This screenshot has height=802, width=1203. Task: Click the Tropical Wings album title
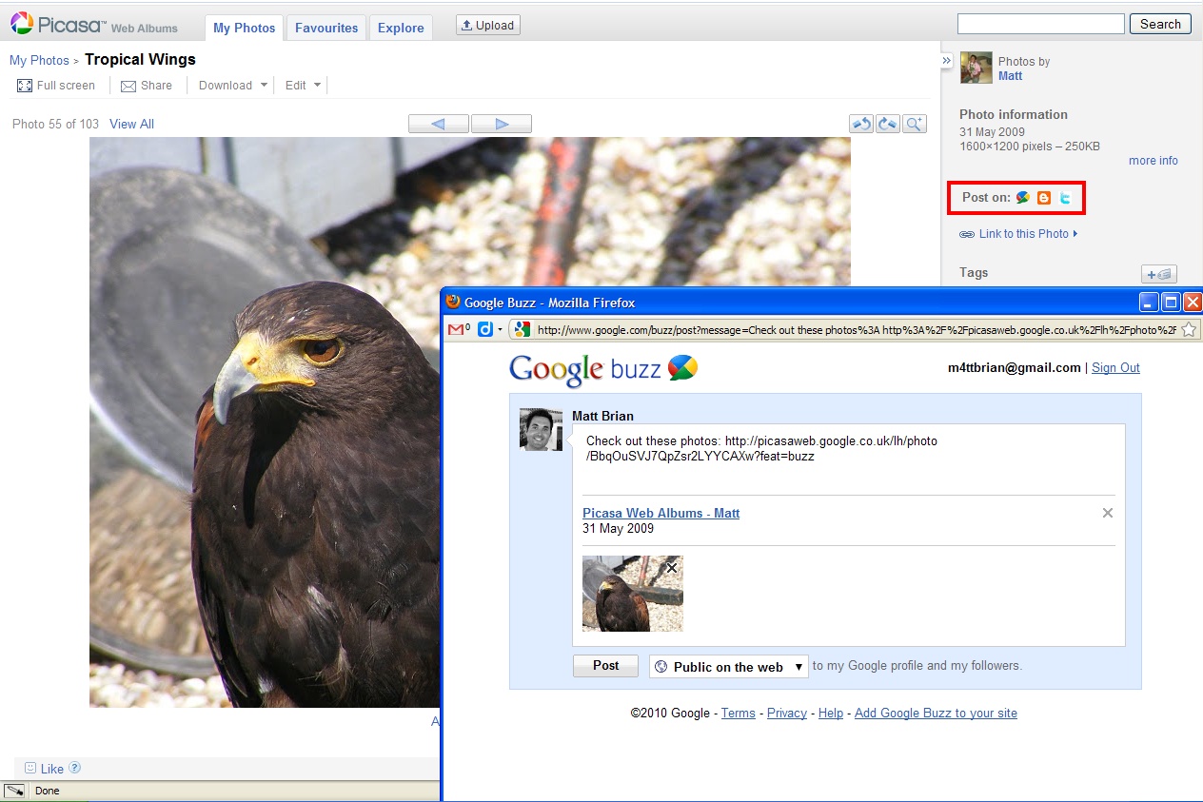pos(140,59)
